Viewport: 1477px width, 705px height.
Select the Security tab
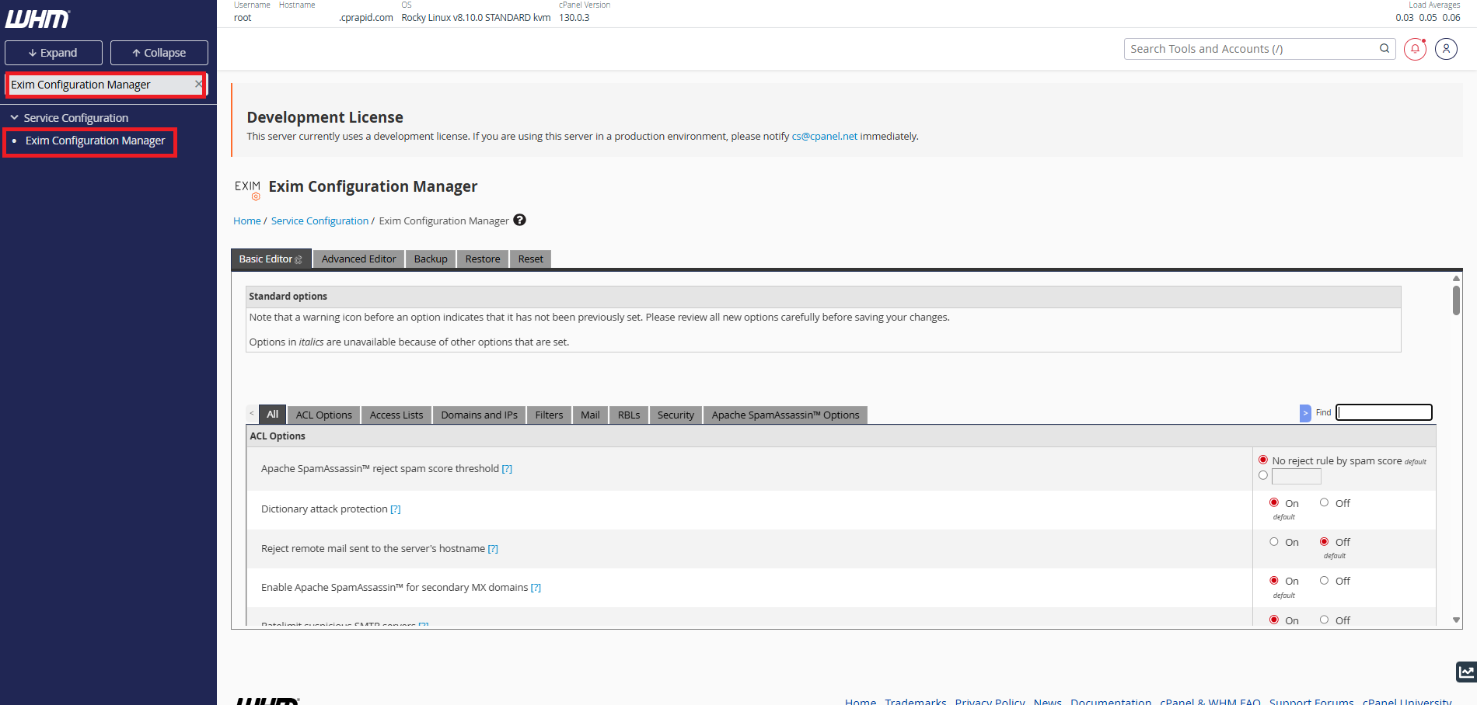676,415
